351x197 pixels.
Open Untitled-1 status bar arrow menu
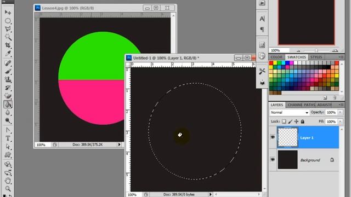(x=211, y=195)
